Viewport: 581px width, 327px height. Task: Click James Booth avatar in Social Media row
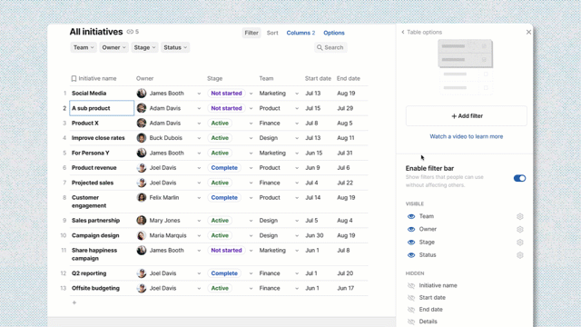[142, 93]
